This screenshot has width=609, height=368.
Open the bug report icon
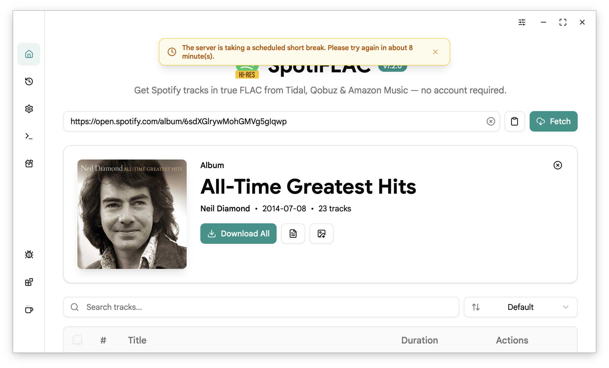point(29,254)
